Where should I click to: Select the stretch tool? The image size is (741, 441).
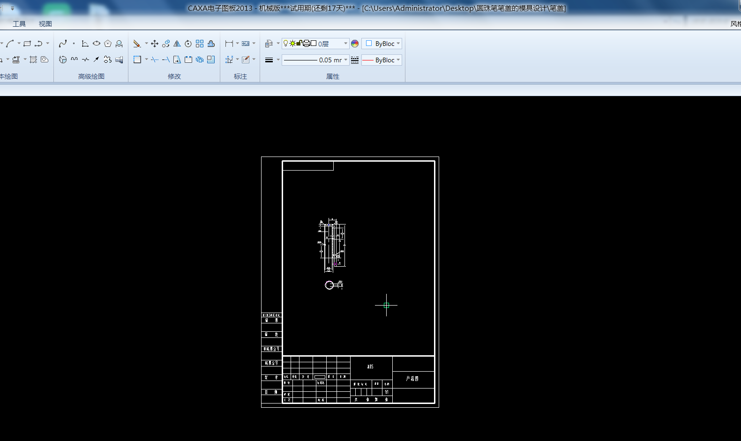pos(177,60)
